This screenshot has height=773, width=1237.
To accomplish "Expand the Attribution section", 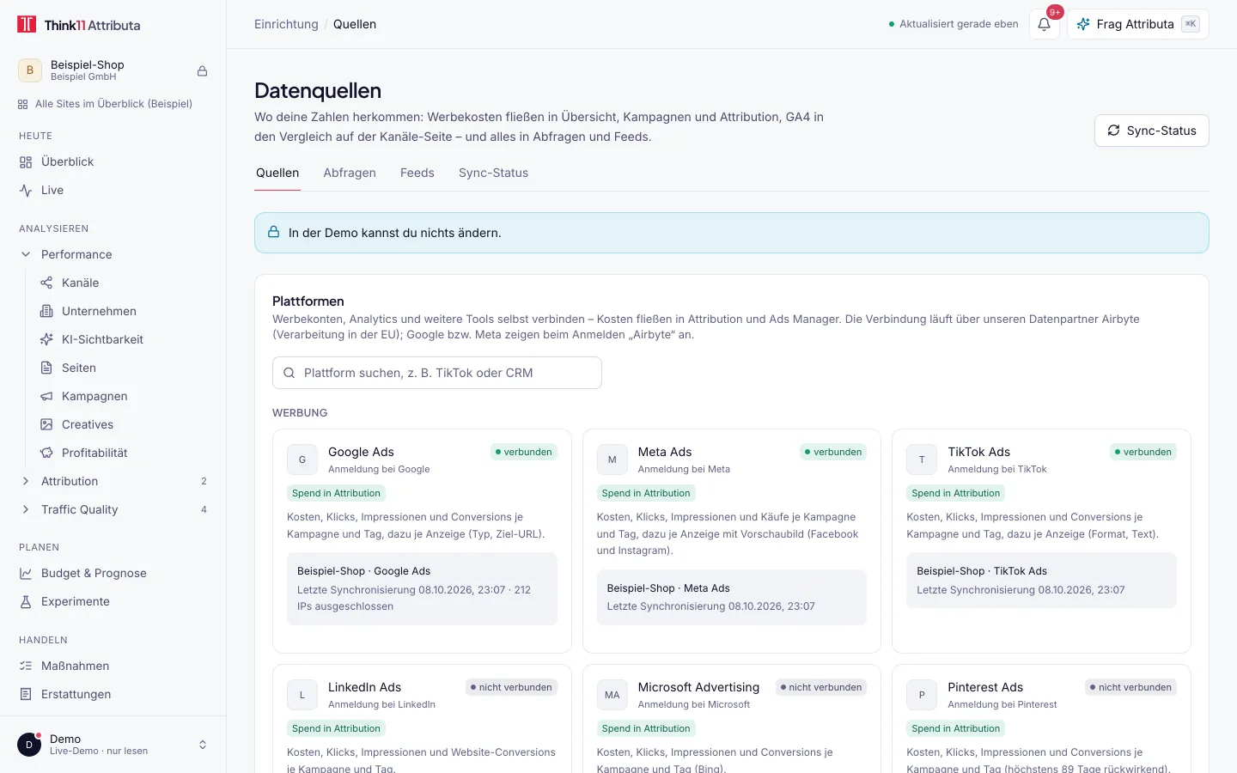I will pyautogui.click(x=26, y=481).
